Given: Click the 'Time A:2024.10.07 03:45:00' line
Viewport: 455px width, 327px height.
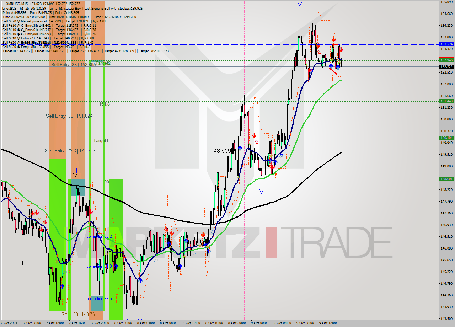Looking at the screenshot, I should tap(23, 17).
